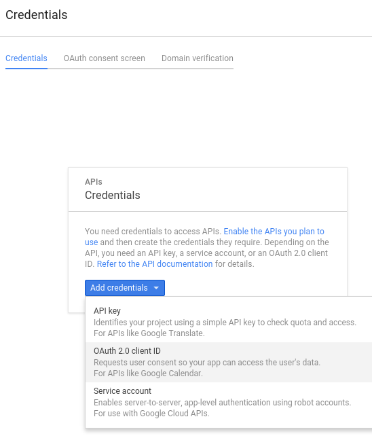The height and width of the screenshot is (438, 372).
Task: Click the APIs label above card title
Action: 94,182
